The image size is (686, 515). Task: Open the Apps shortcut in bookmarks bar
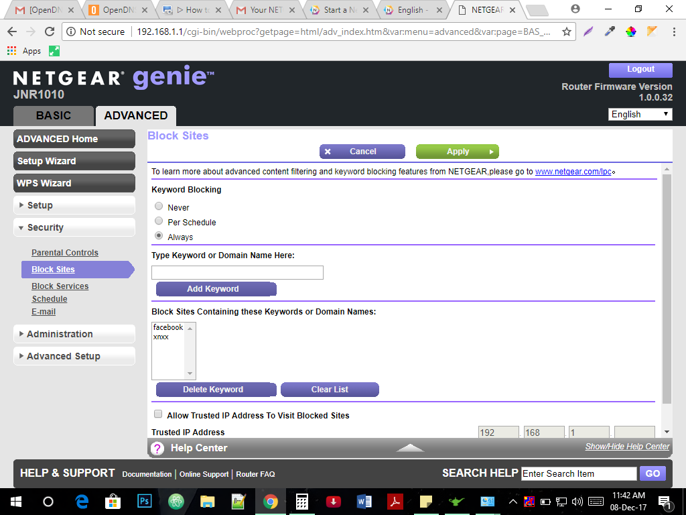pos(24,51)
